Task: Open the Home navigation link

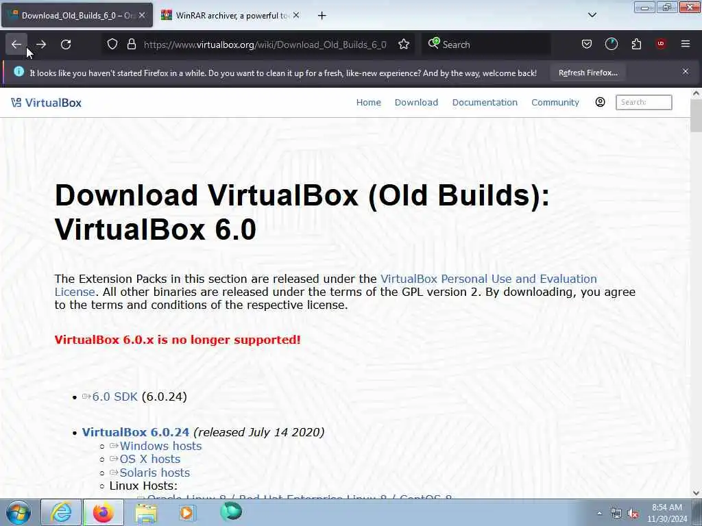Action: coord(368,103)
